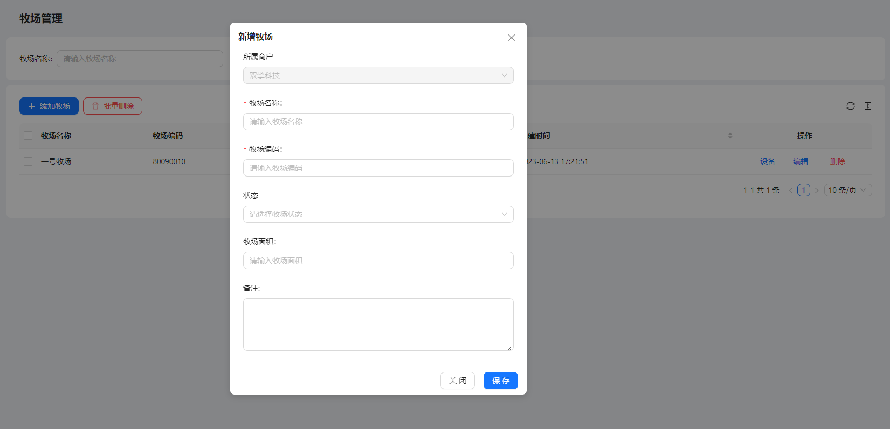The width and height of the screenshot is (890, 429).
Task: Click the 牧场管理 page title
Action: 41,18
